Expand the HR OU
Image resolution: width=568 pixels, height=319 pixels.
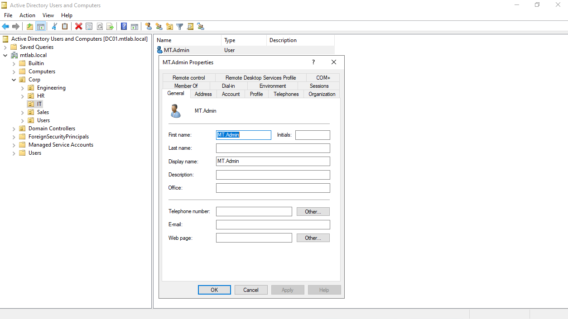coord(22,96)
